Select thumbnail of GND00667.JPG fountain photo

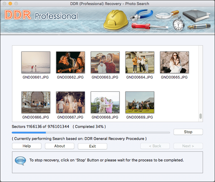[70, 102]
